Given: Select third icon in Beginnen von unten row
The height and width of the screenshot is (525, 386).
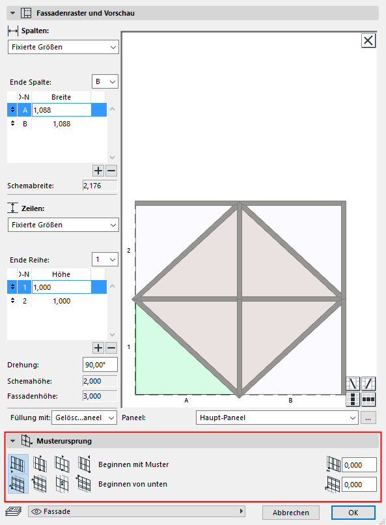Looking at the screenshot, I should click(x=62, y=484).
